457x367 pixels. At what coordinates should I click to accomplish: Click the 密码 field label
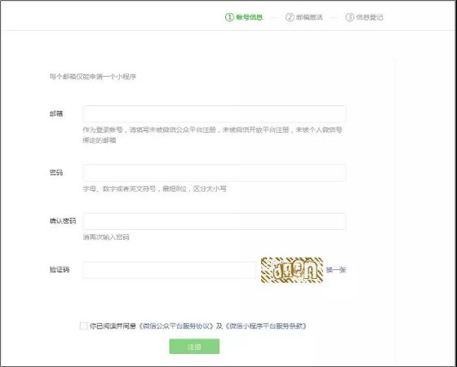pos(56,173)
